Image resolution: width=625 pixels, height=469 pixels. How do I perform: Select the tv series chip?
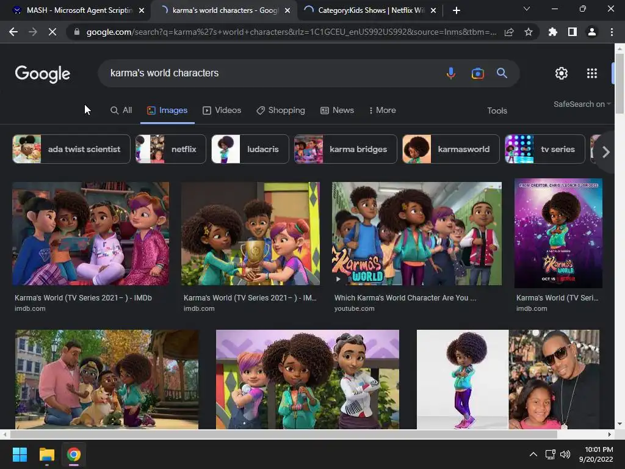[545, 149]
